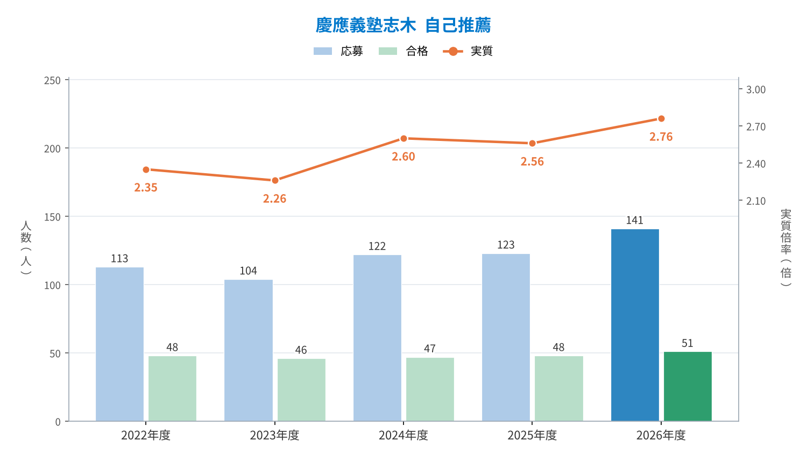
Task: Click the 2.26 ratio label
Action: (275, 198)
